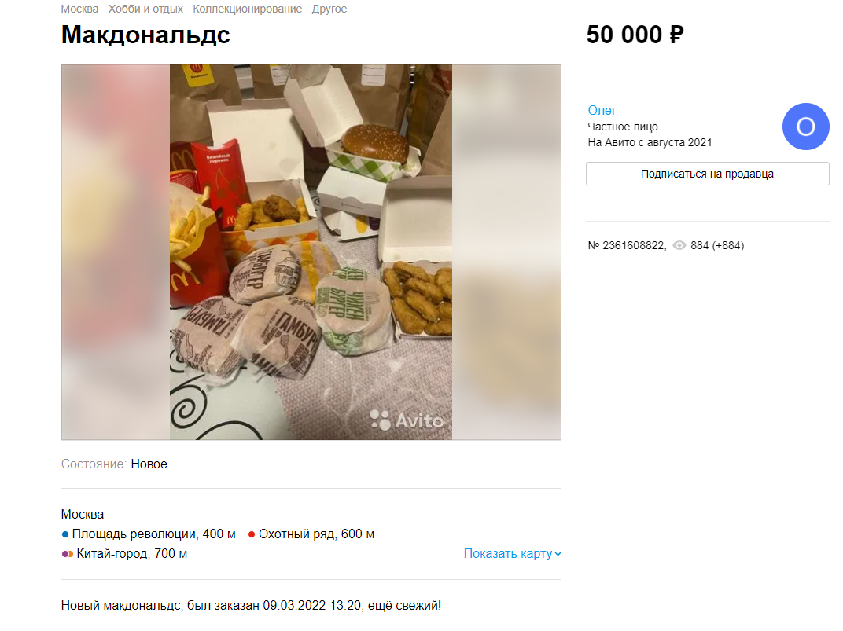Open the main McDonald's food photo

[x=311, y=252]
